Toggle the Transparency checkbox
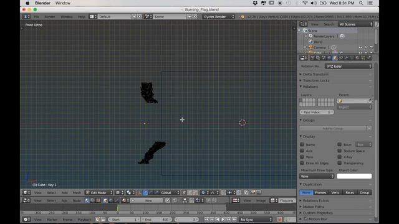The width and height of the screenshot is (399, 224). click(339, 163)
